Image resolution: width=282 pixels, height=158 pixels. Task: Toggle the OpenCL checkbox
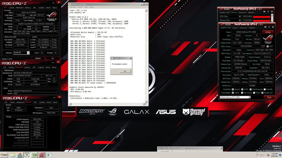coord(233,89)
